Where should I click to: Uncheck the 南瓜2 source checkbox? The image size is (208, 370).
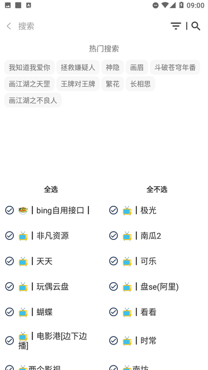113,235
